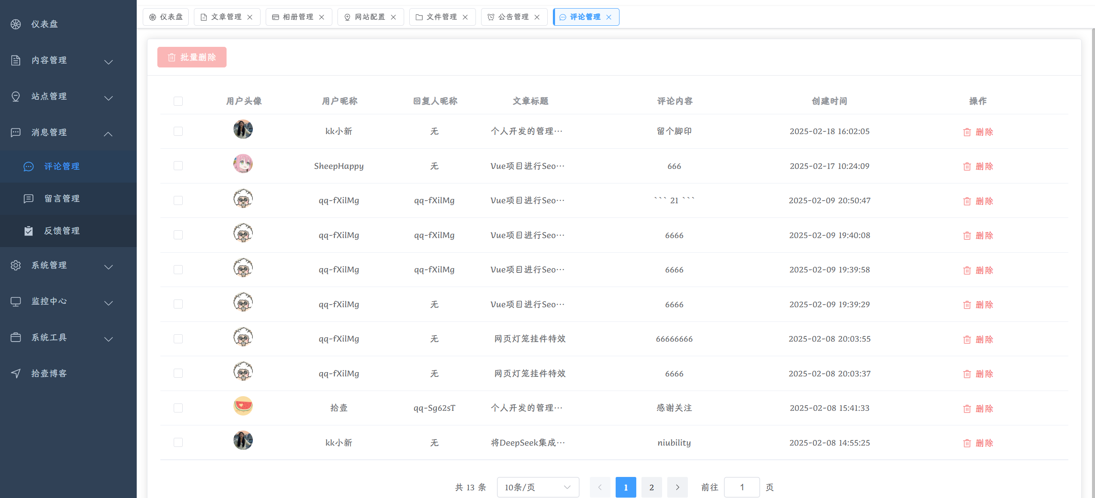The width and height of the screenshot is (1095, 498).
Task: Click the system tools briefcase icon
Action: point(16,337)
